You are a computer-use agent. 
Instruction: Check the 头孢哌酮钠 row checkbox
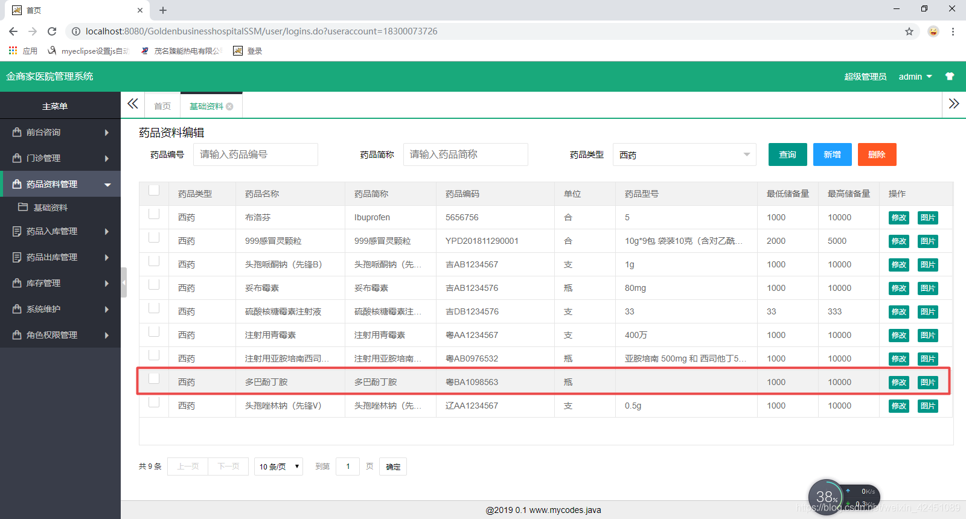pos(154,261)
